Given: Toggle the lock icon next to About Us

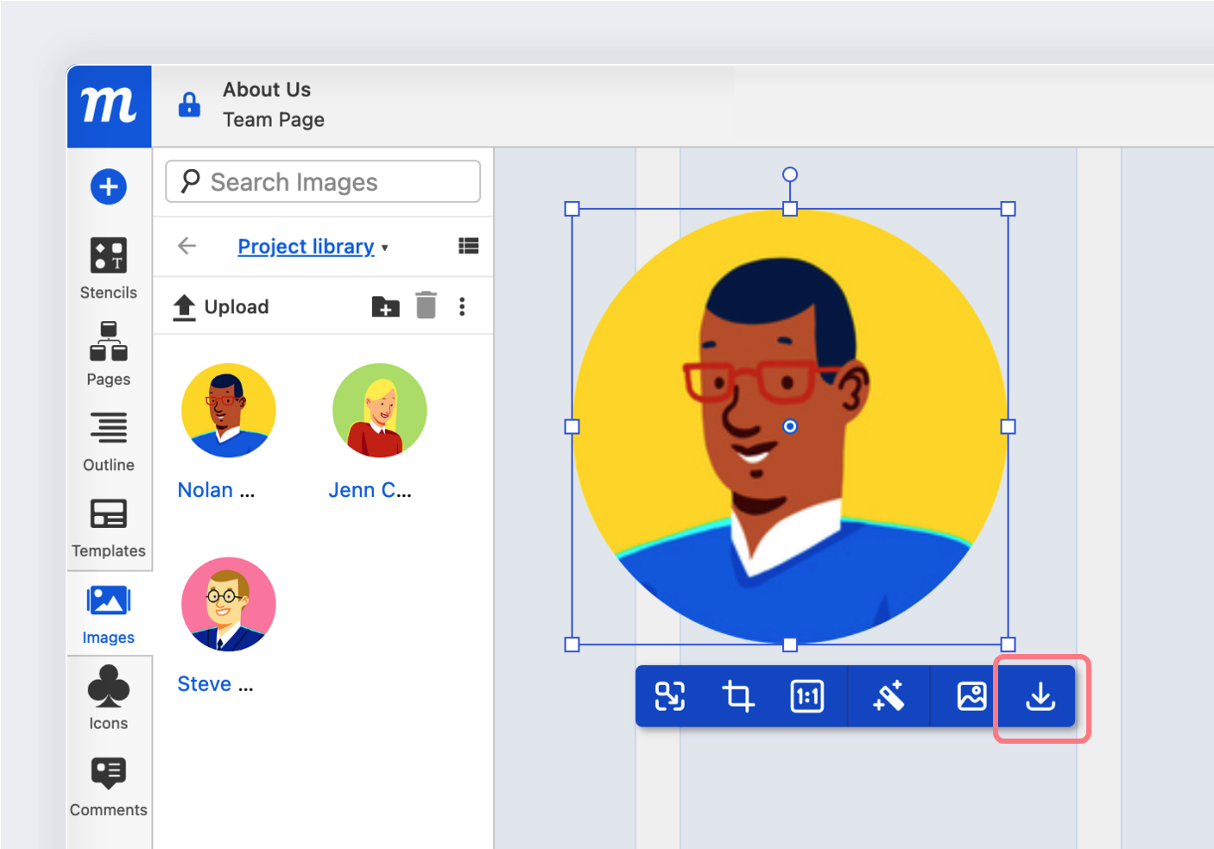Looking at the screenshot, I should click(x=189, y=104).
